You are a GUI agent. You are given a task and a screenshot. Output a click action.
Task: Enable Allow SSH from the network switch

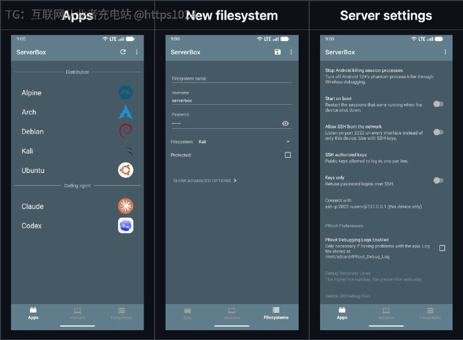439,132
